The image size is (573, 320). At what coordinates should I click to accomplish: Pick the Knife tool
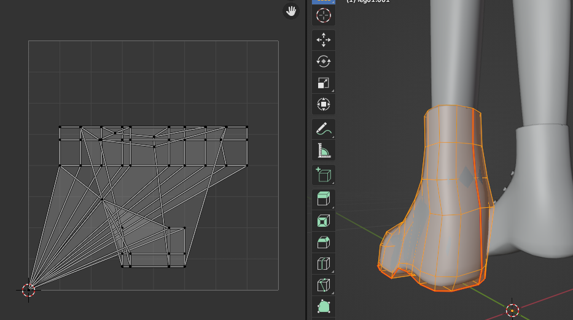coord(324,285)
